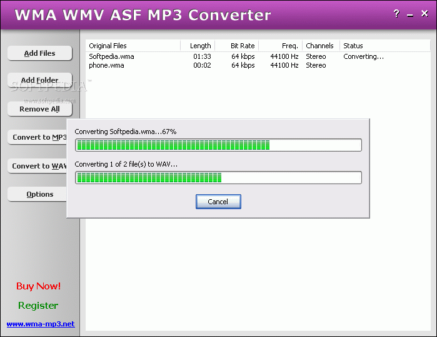
Task: Start Convert to MP3
Action: click(x=38, y=137)
